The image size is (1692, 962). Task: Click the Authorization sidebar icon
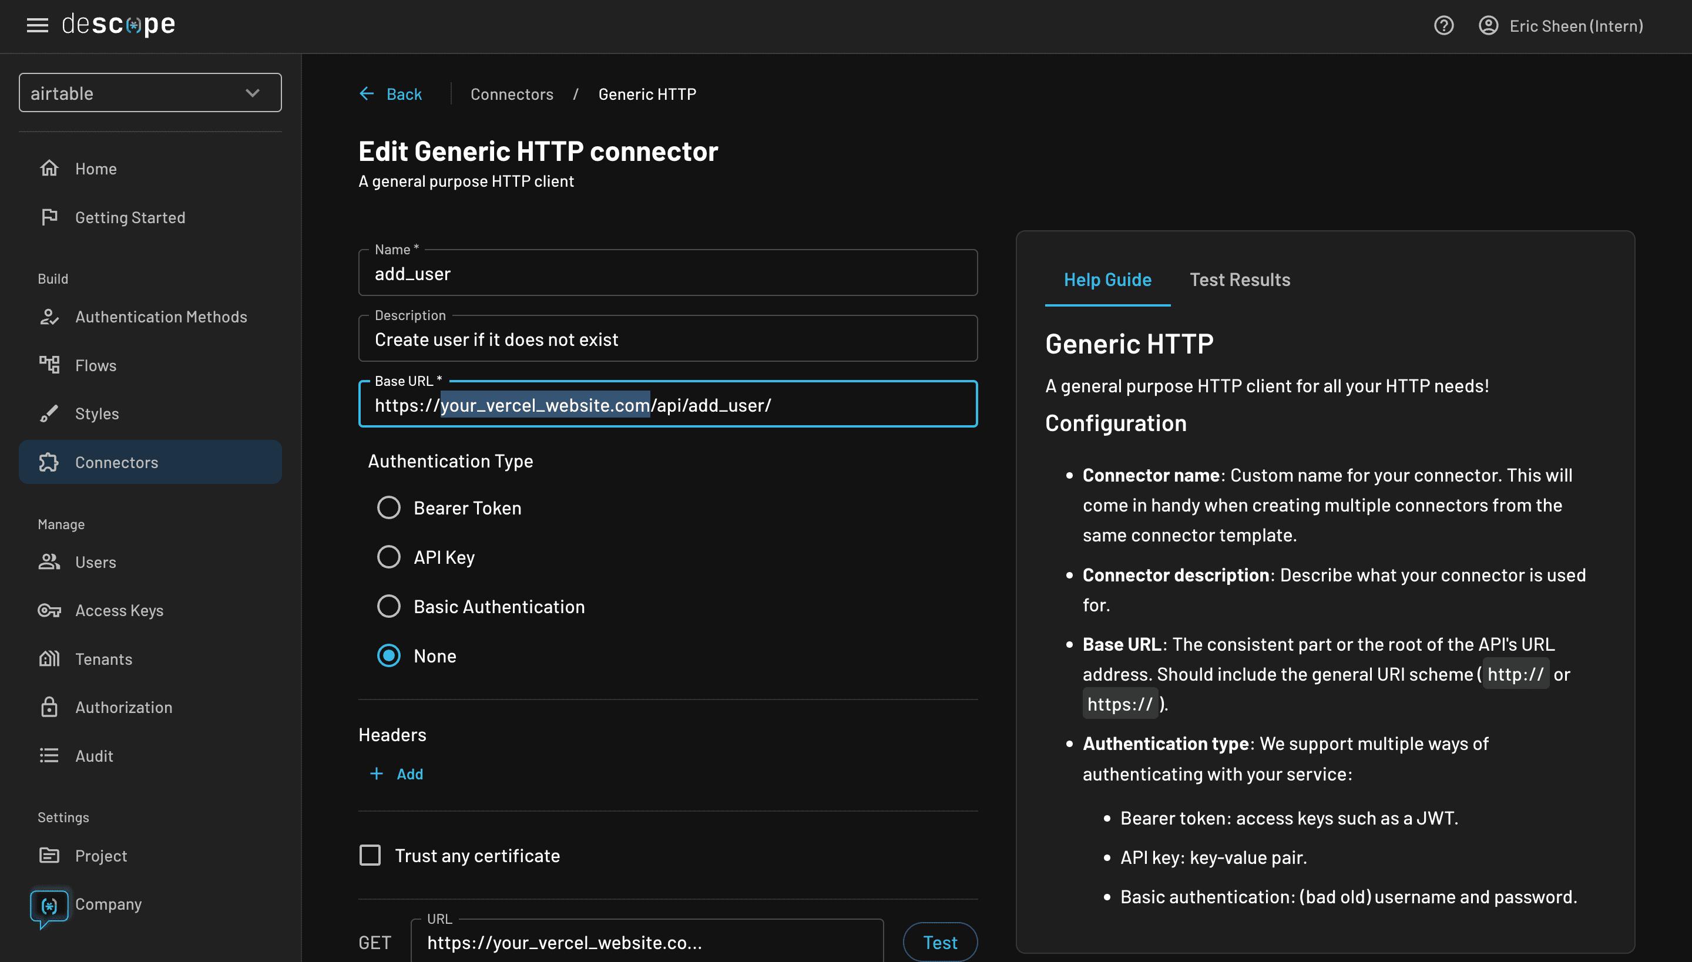(x=48, y=708)
